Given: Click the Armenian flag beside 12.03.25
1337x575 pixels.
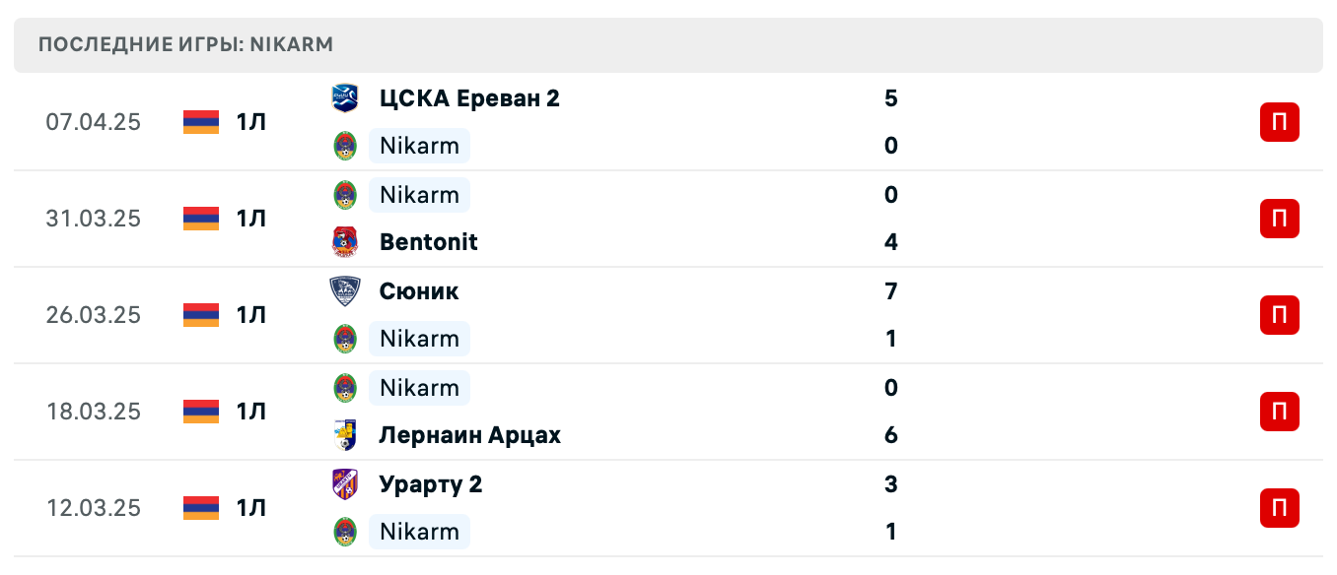Looking at the screenshot, I should pyautogui.click(x=199, y=508).
